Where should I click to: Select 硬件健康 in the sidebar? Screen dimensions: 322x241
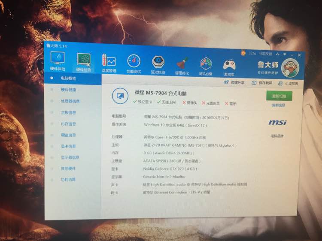(68, 90)
